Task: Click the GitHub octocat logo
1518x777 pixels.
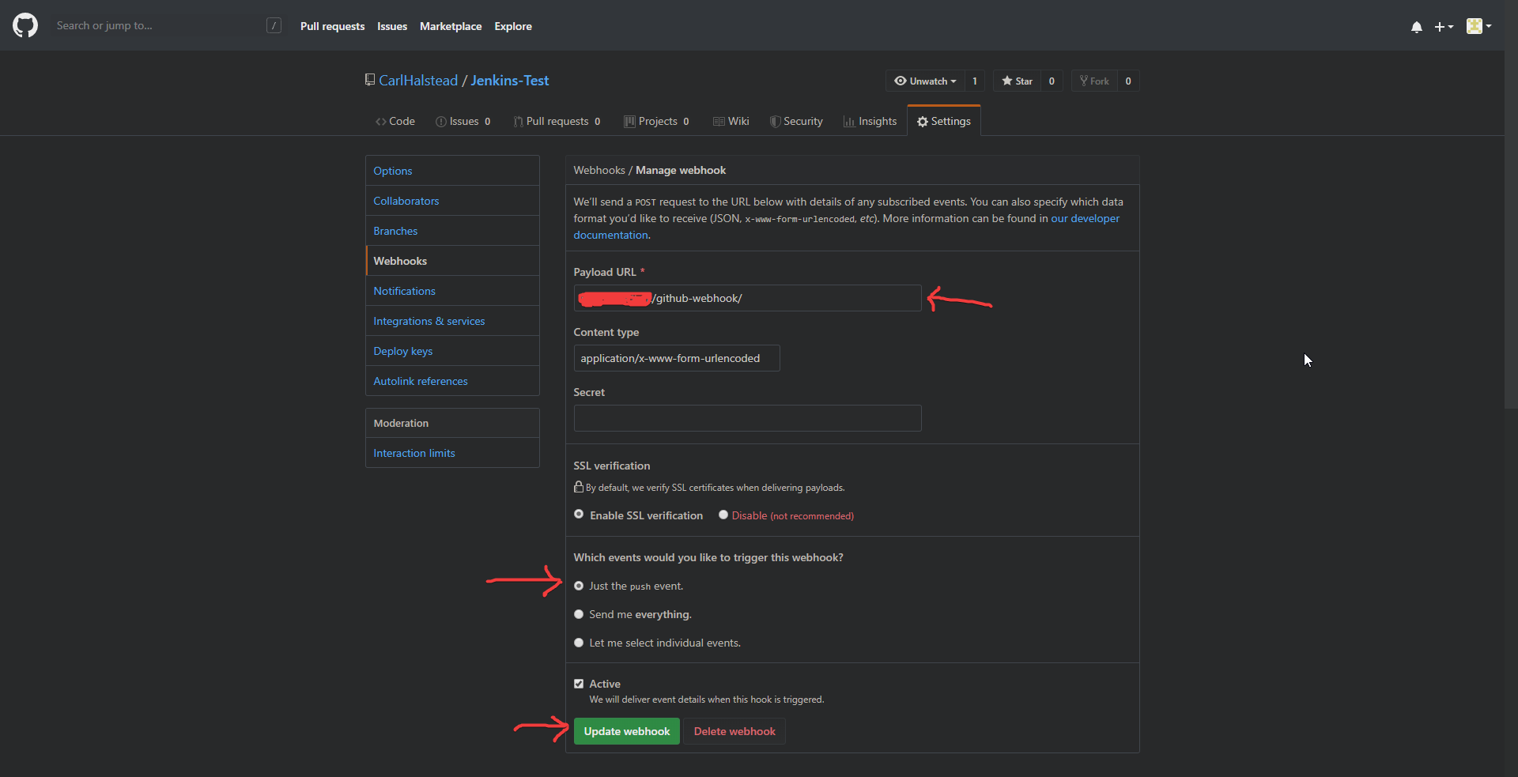Action: pyautogui.click(x=25, y=25)
